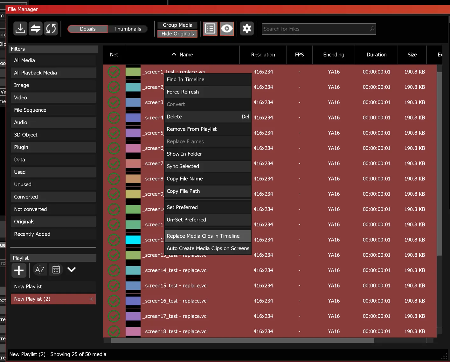Click the green check status for _screen16_test
This screenshot has height=362, width=450.
114,301
